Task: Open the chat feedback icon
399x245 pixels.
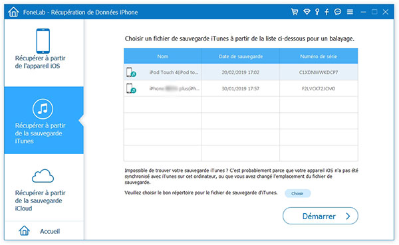Action: pyautogui.click(x=338, y=12)
